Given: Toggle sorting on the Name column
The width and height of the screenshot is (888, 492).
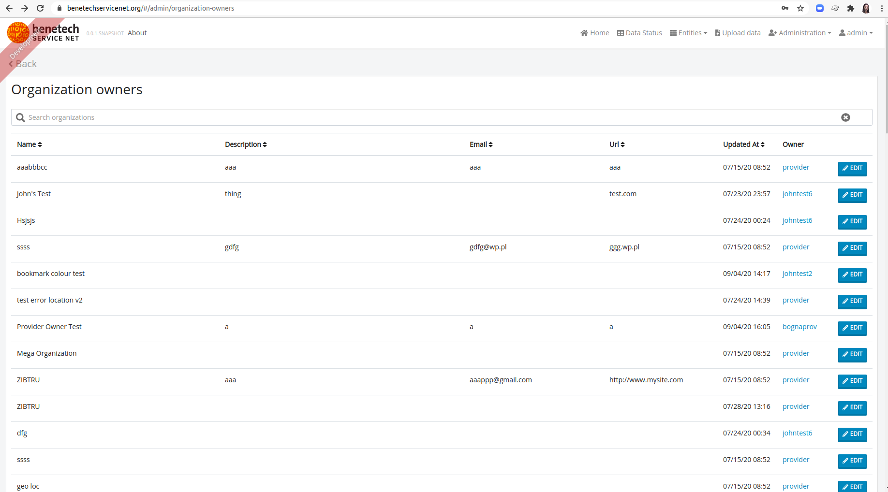Looking at the screenshot, I should [40, 144].
